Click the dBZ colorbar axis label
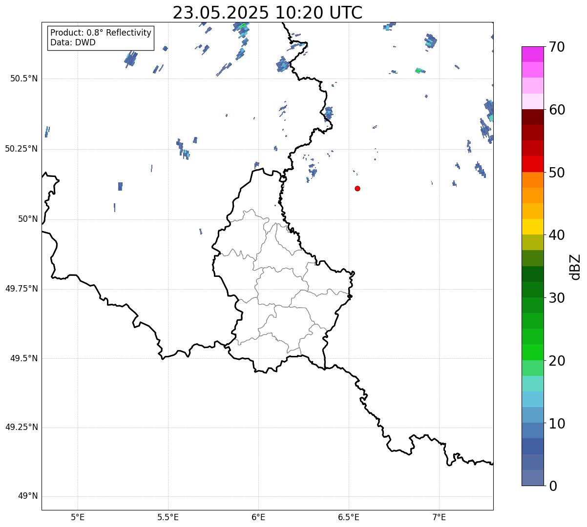Viewport: 587px width, 527px height. [x=575, y=267]
